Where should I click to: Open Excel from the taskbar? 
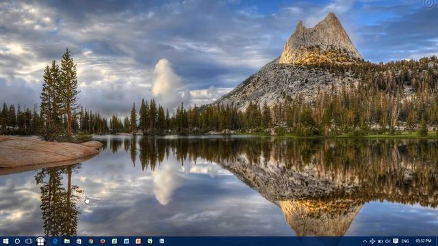pos(114,241)
